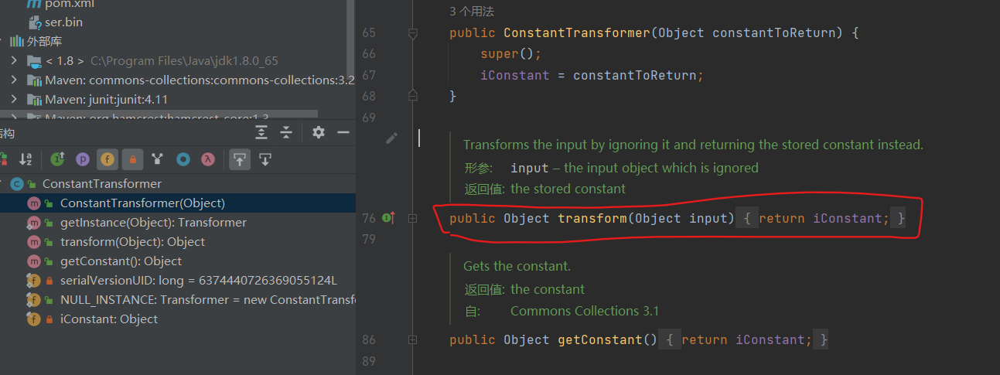Unfold the getConstant method at line 86
Viewport: 1000px width, 375px height.
(x=412, y=339)
